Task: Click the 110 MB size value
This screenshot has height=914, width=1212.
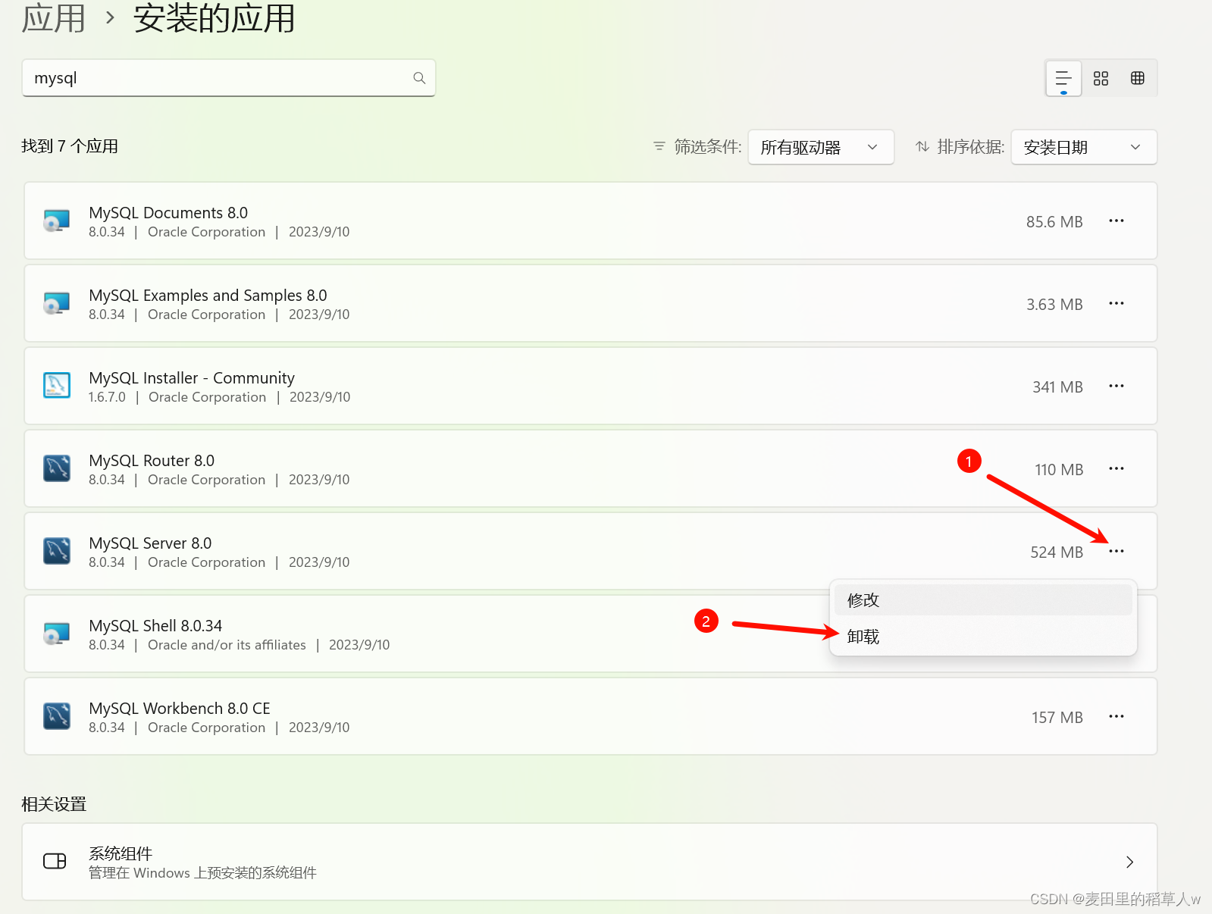Action: click(1059, 470)
